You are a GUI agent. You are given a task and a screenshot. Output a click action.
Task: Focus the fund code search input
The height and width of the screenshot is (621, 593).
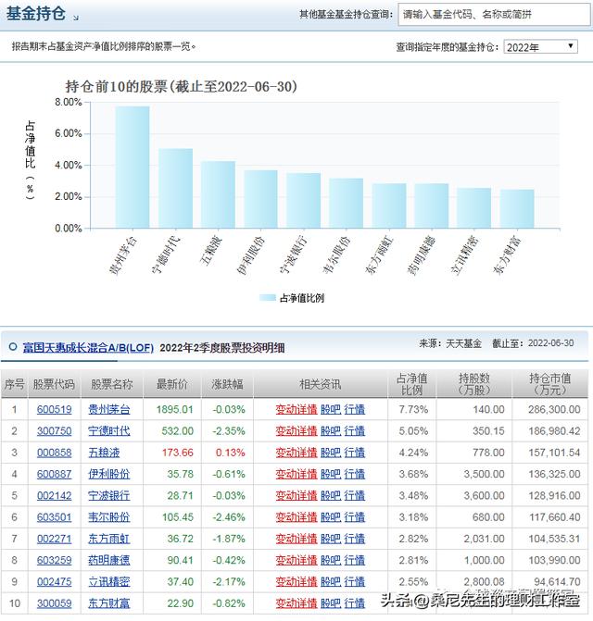pyautogui.click(x=495, y=15)
